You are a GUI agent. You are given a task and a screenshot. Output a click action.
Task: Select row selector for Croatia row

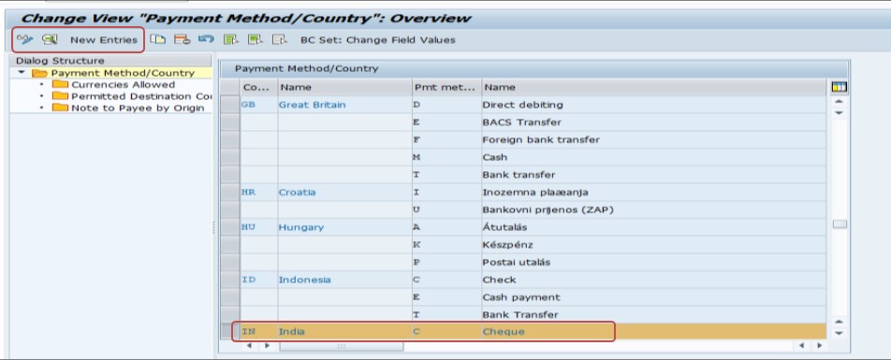point(230,193)
